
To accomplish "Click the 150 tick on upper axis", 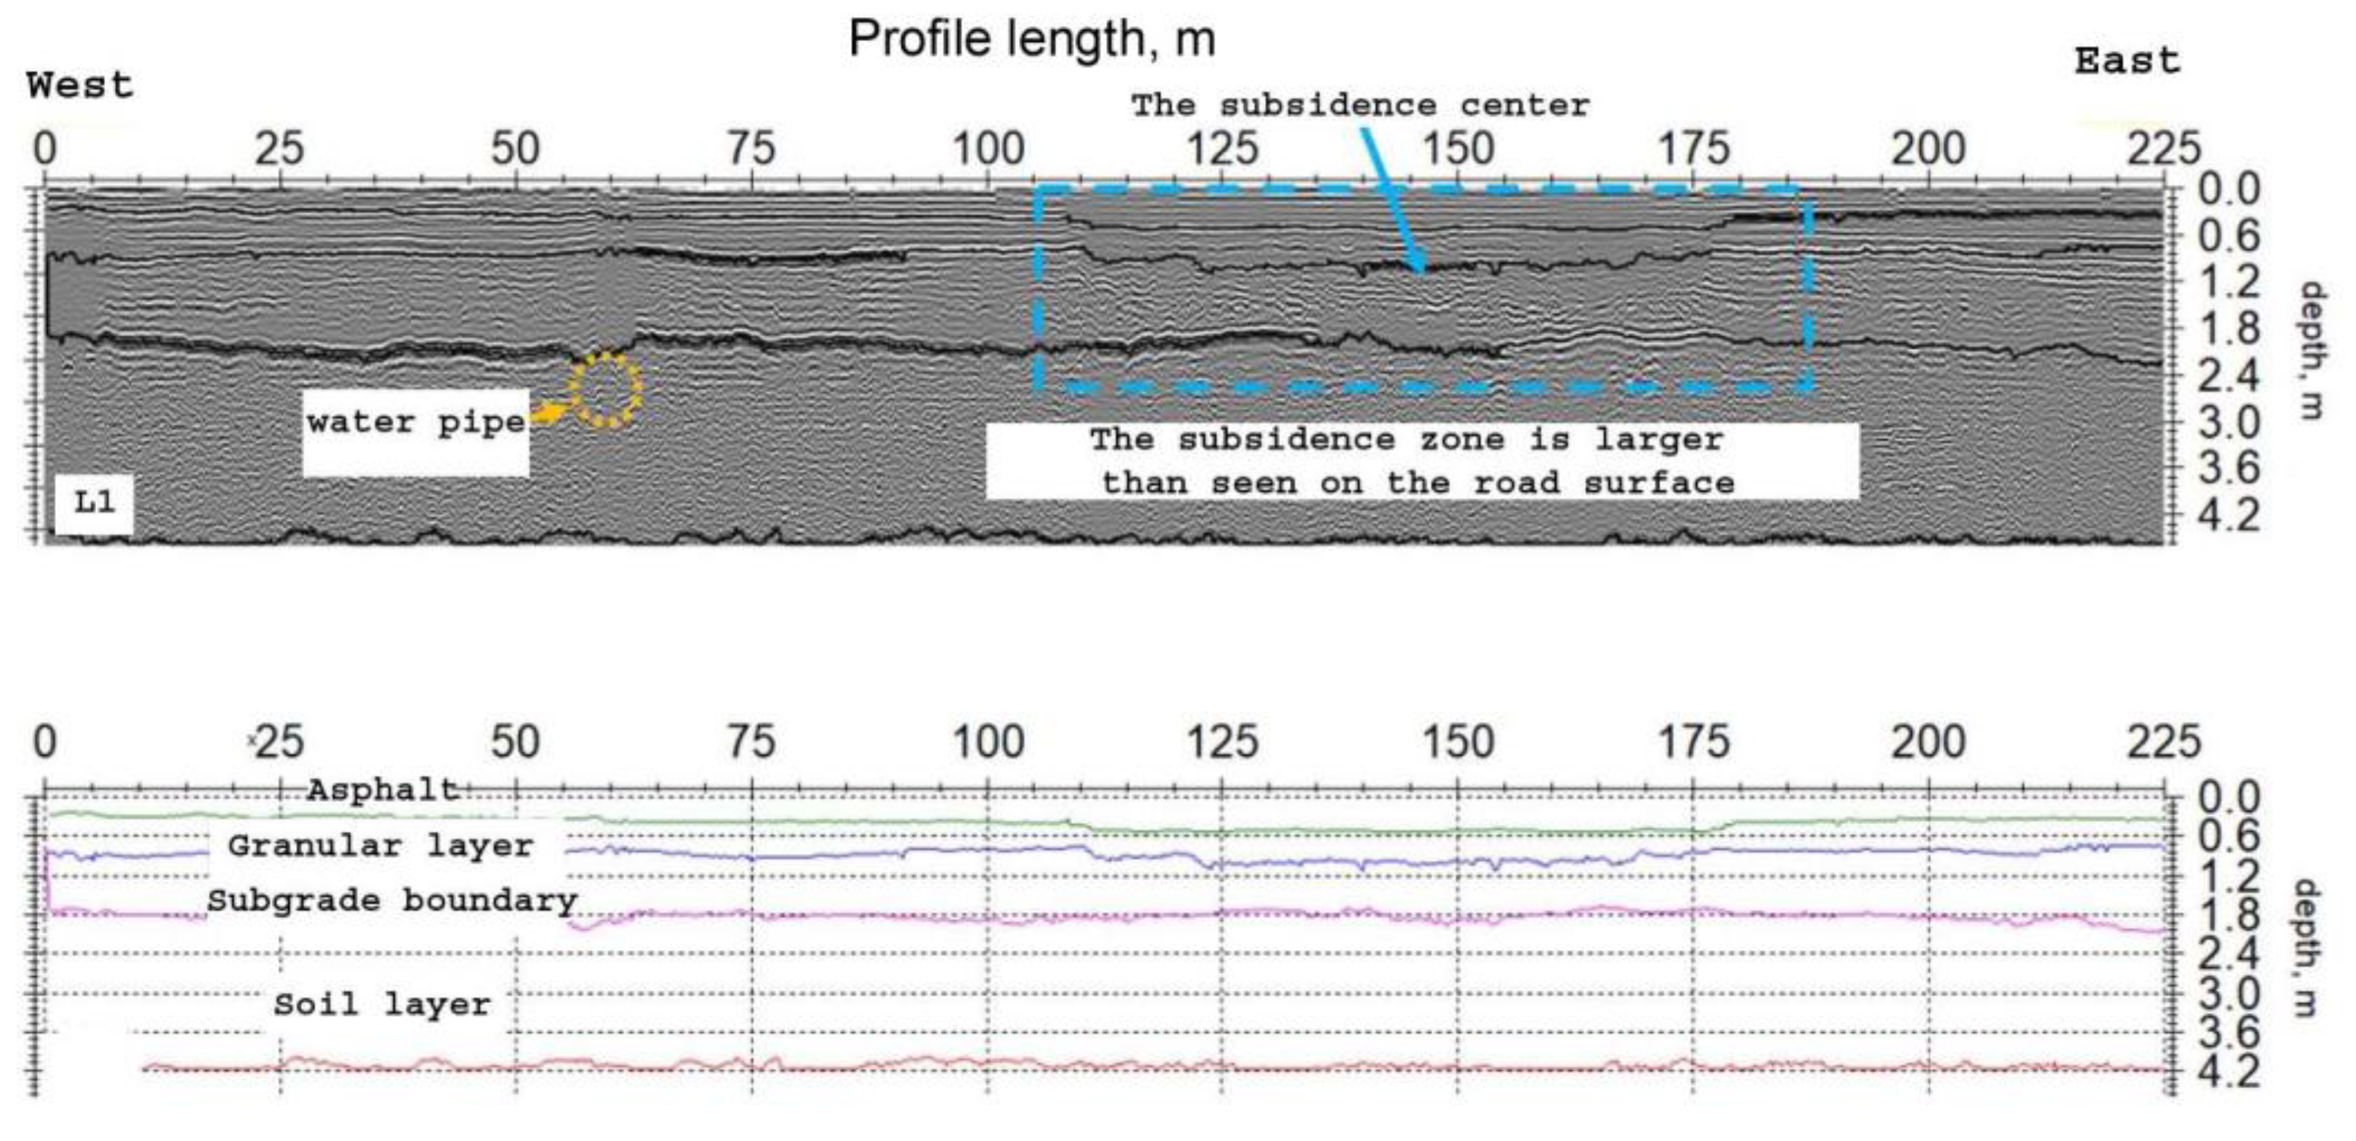I will 1458,150.
